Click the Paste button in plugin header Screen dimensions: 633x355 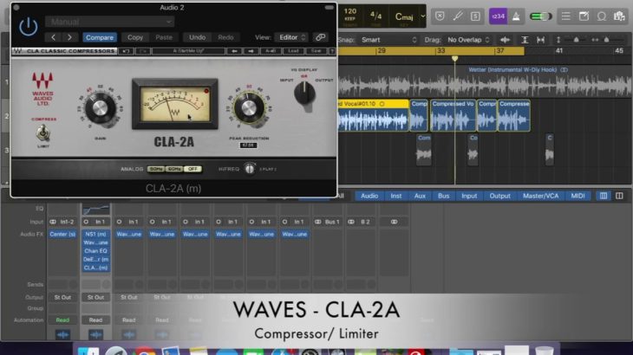[x=164, y=37]
